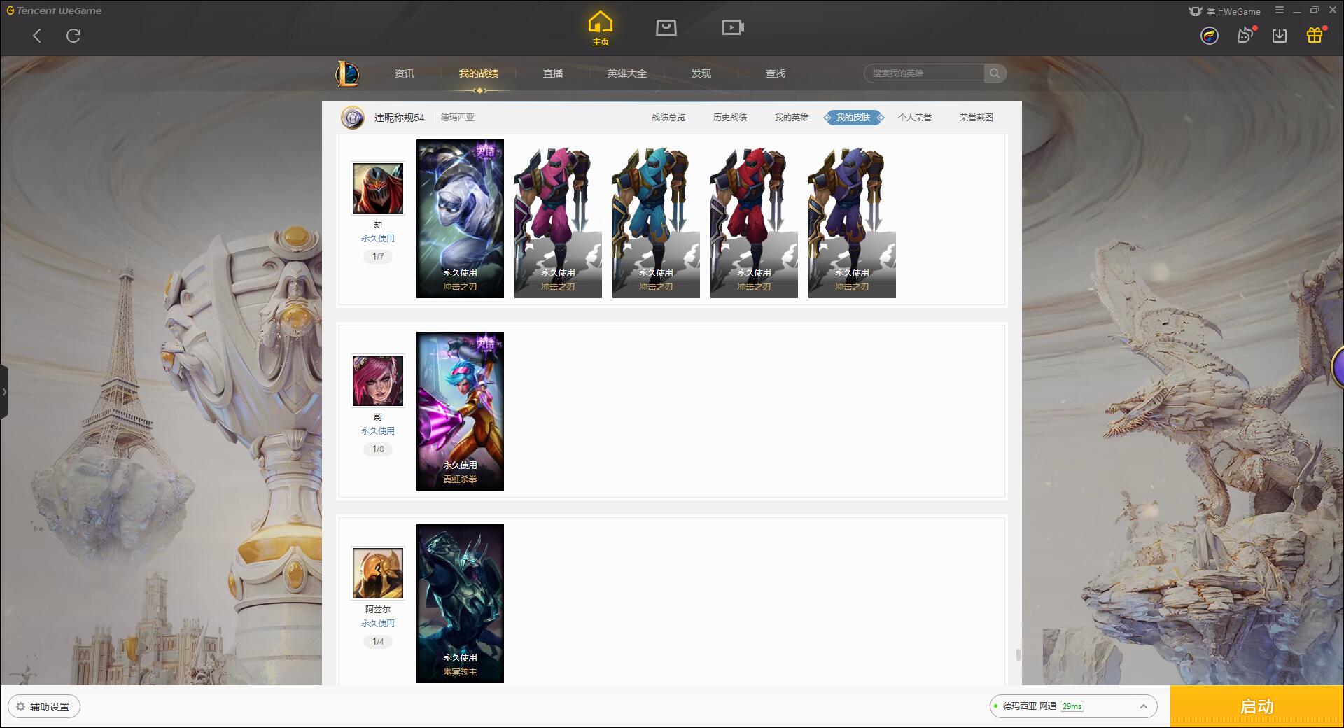
Task: Open the 霓虹杀拳 Vi skin
Action: click(460, 411)
